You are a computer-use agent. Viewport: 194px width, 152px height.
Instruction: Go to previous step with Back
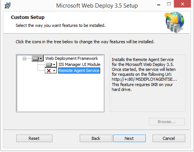point(96,138)
